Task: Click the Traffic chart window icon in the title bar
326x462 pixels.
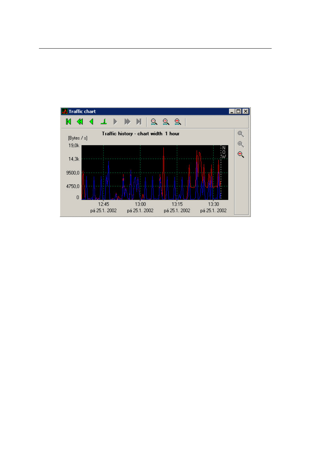Action: (x=65, y=112)
